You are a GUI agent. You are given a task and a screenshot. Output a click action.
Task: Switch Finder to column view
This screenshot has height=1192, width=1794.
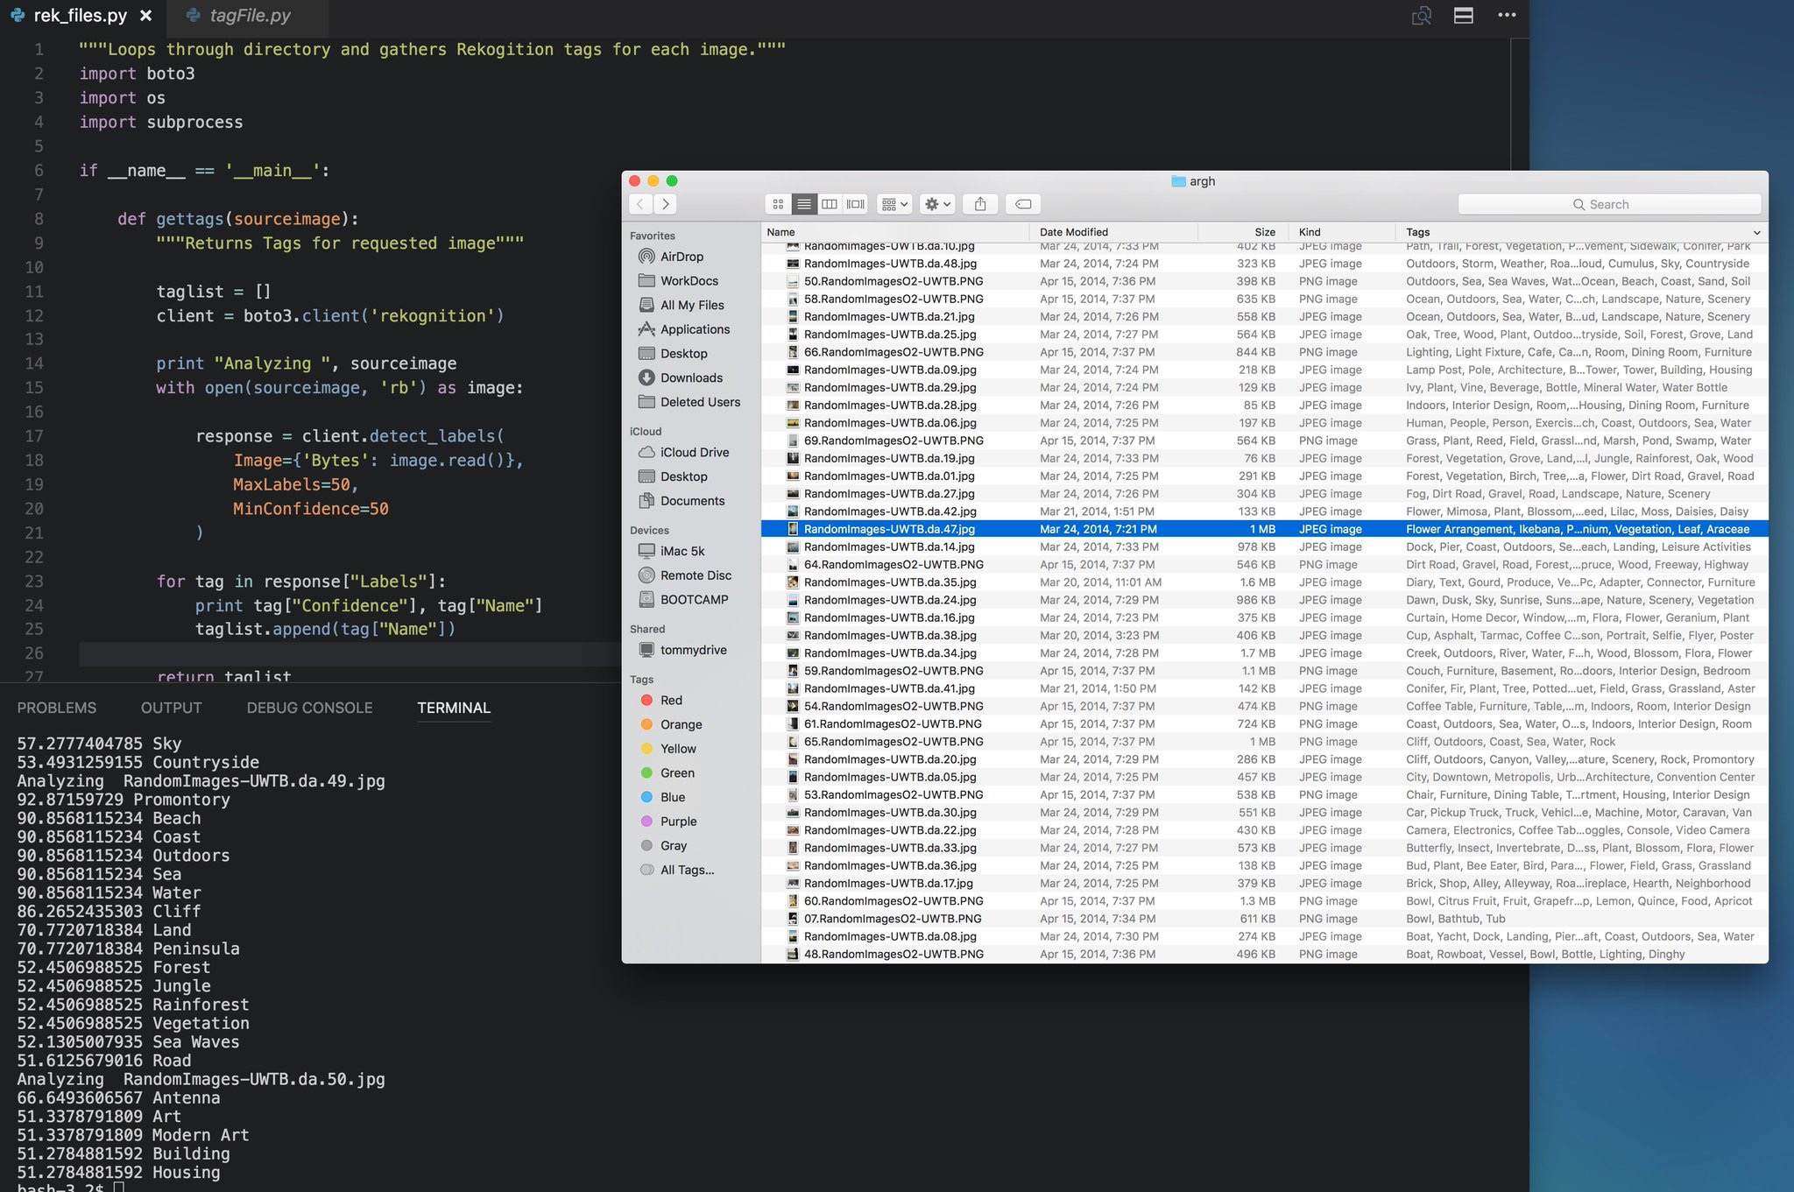coord(830,204)
